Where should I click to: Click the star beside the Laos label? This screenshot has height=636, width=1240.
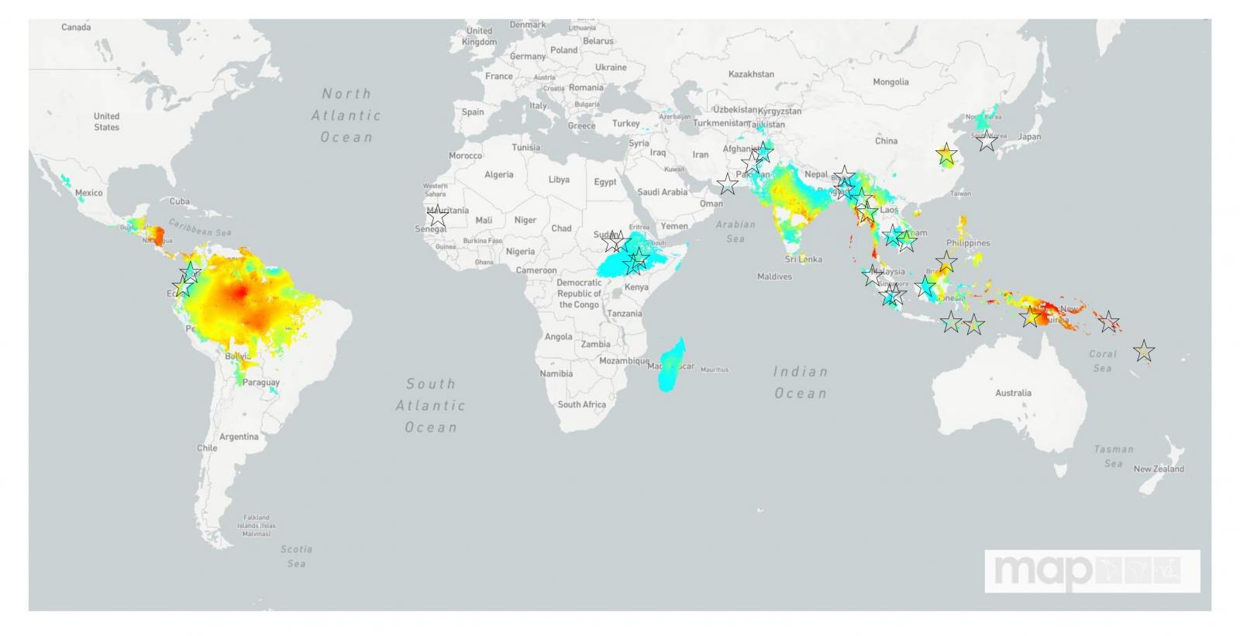coord(867,211)
